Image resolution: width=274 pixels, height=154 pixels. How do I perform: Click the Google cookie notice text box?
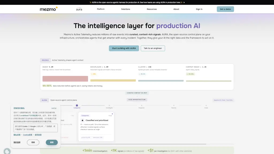pyautogui.click(x=36, y=128)
